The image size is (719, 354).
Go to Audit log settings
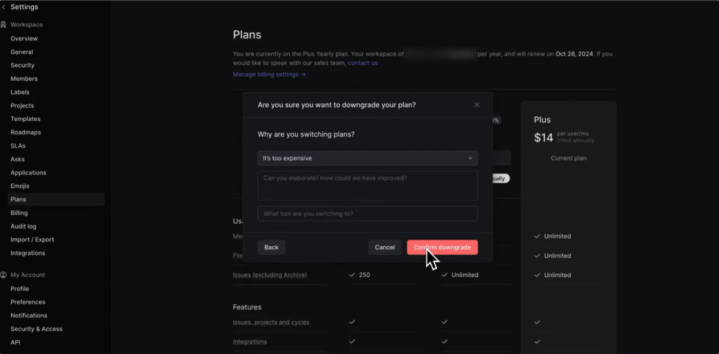[x=23, y=226]
